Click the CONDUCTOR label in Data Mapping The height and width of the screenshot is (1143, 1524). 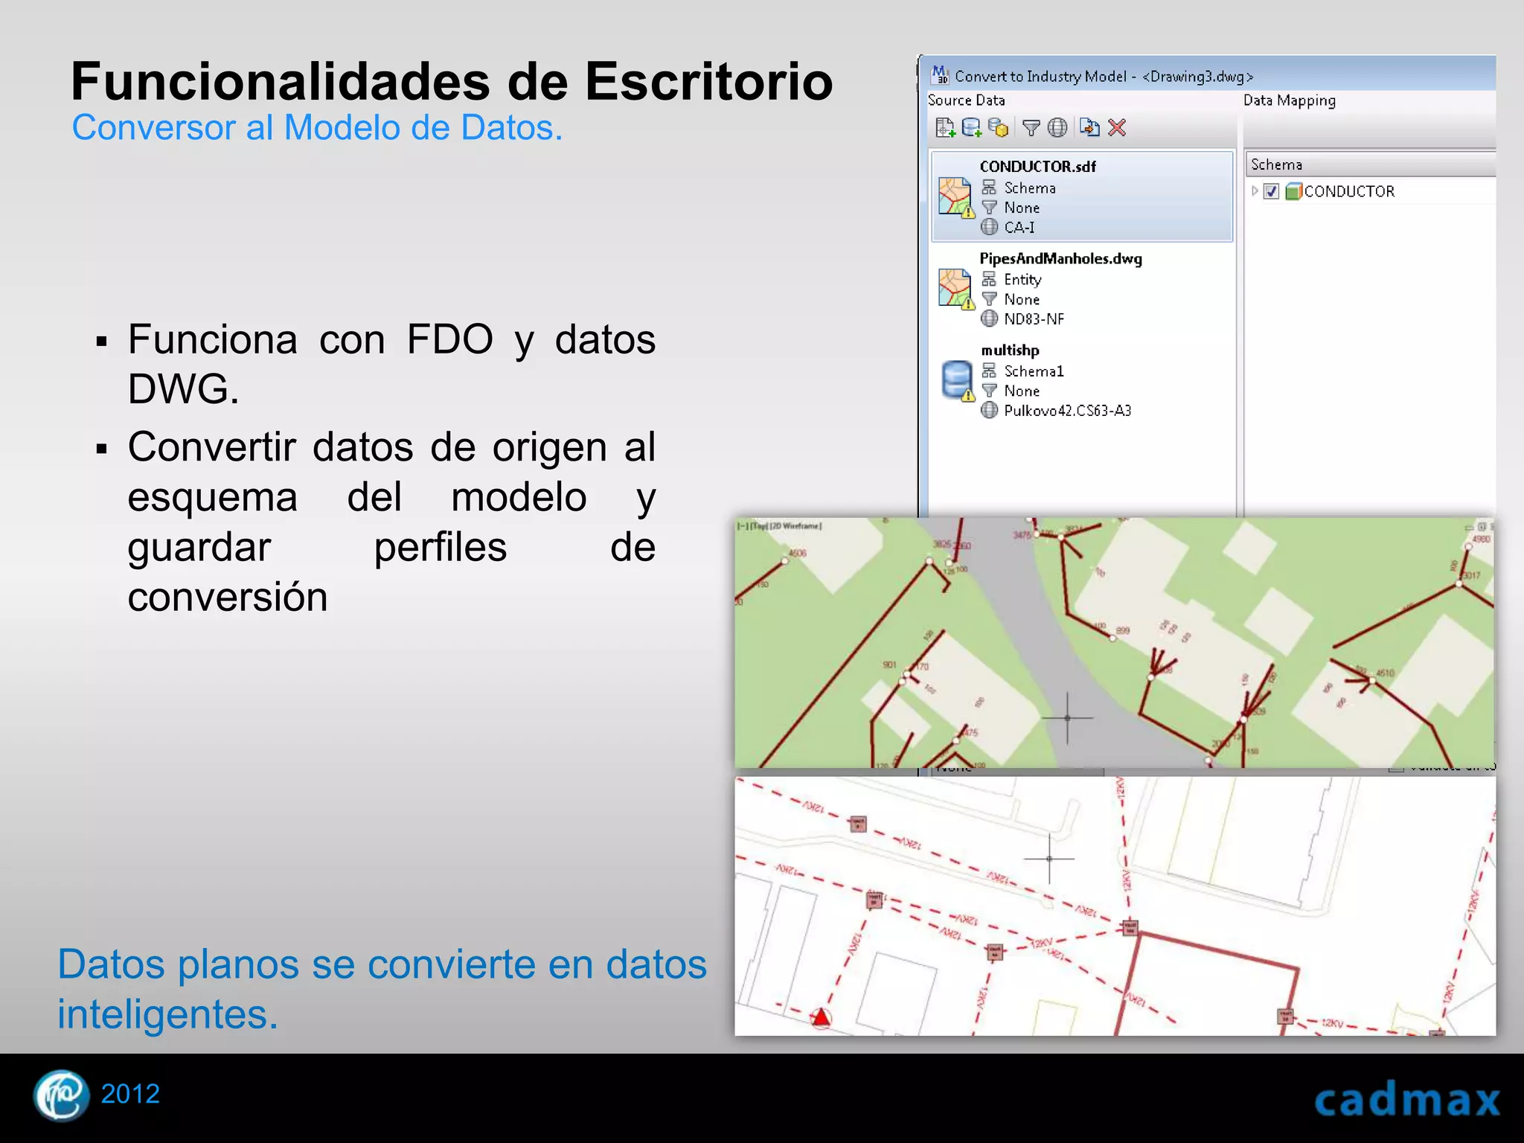1350,191
